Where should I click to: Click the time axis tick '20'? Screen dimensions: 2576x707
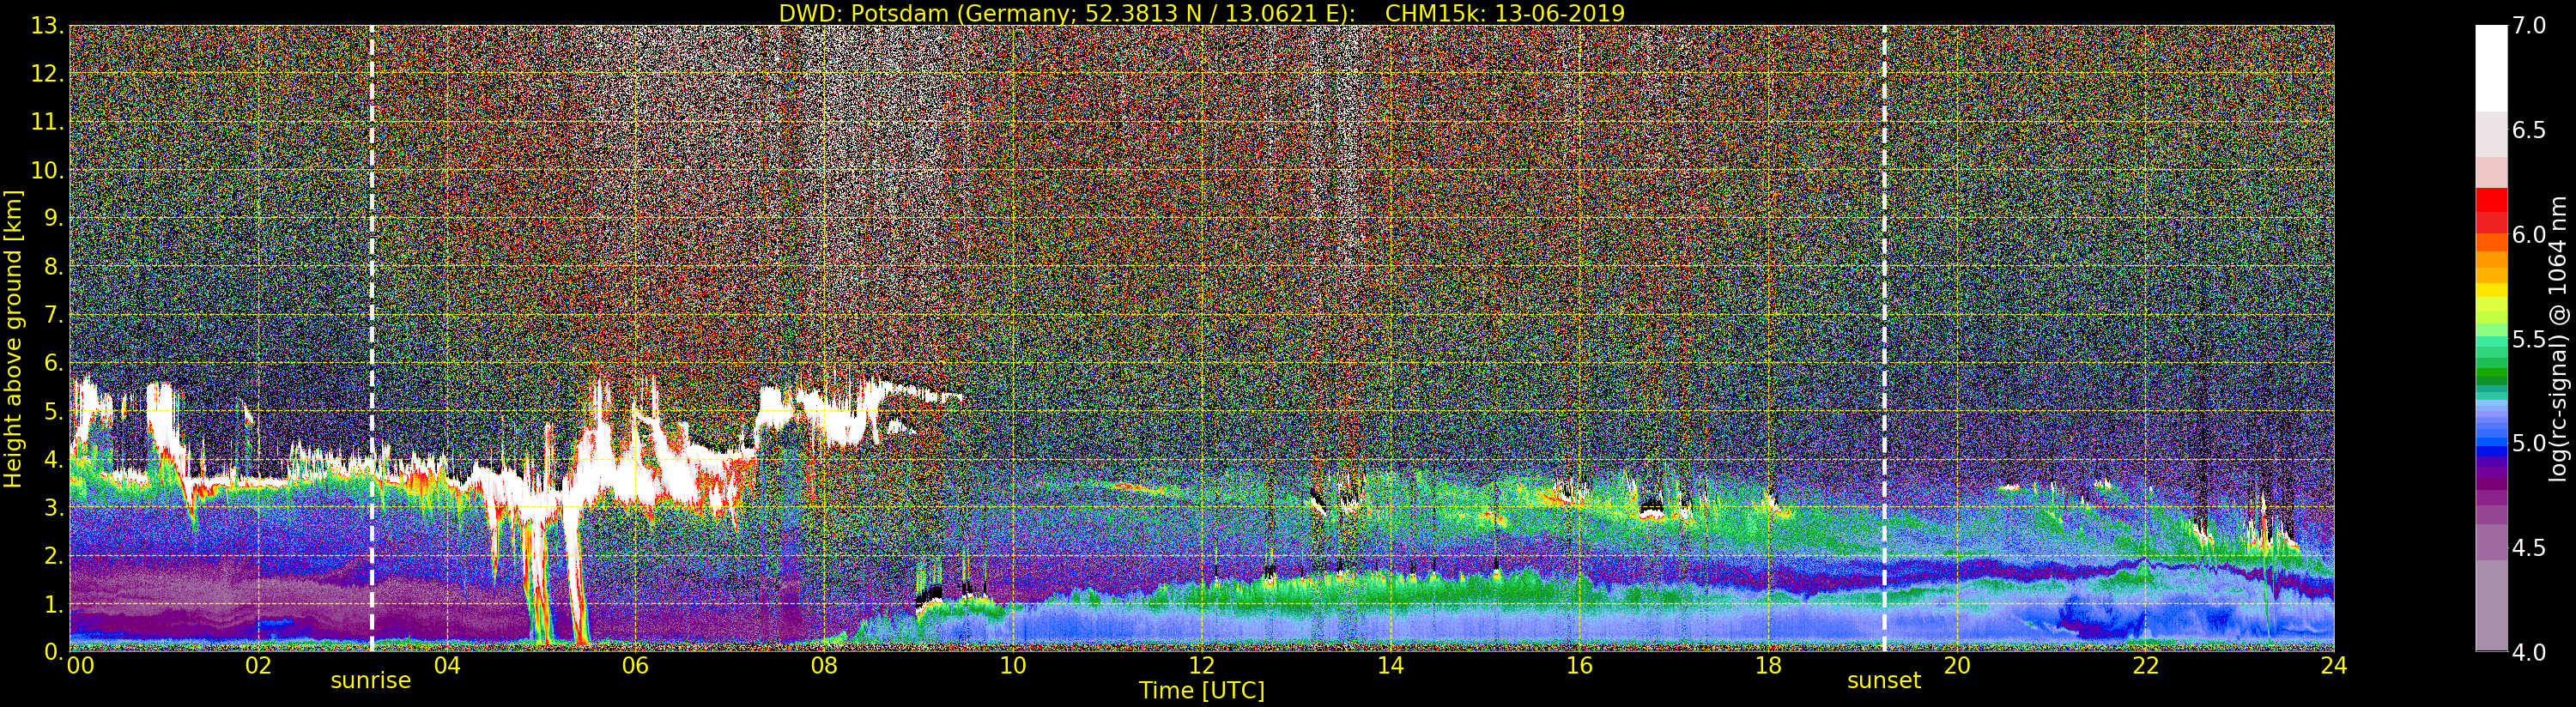click(x=1956, y=666)
